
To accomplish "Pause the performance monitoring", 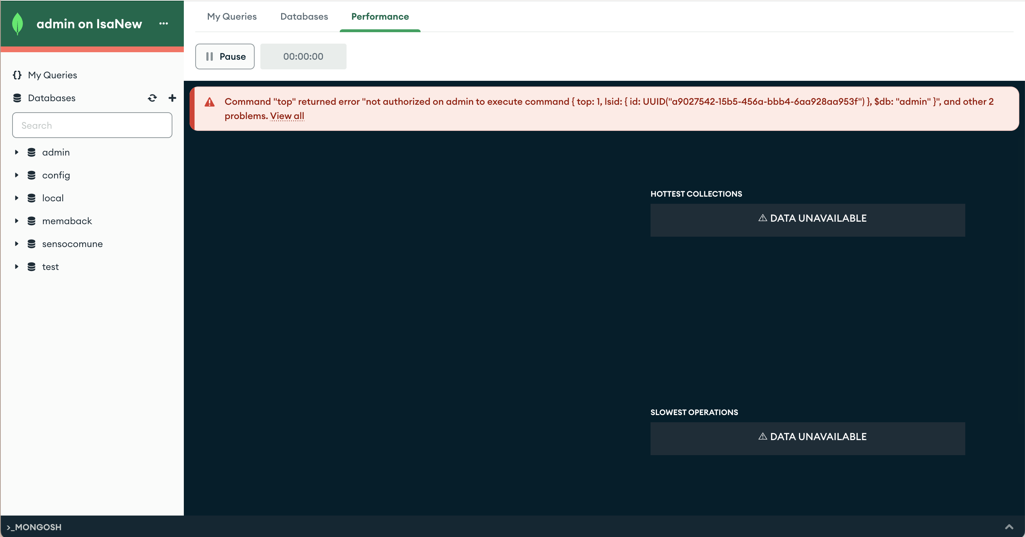I will [x=225, y=56].
